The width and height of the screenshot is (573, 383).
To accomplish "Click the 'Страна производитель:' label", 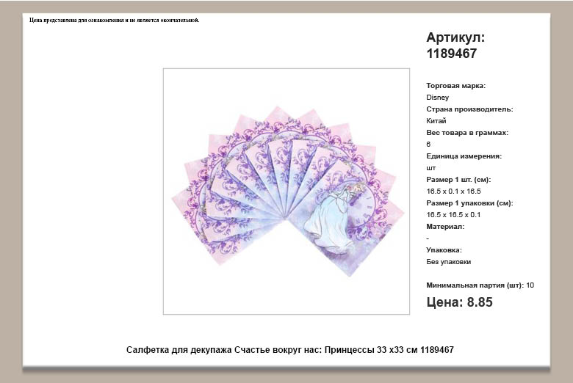I will point(469,109).
